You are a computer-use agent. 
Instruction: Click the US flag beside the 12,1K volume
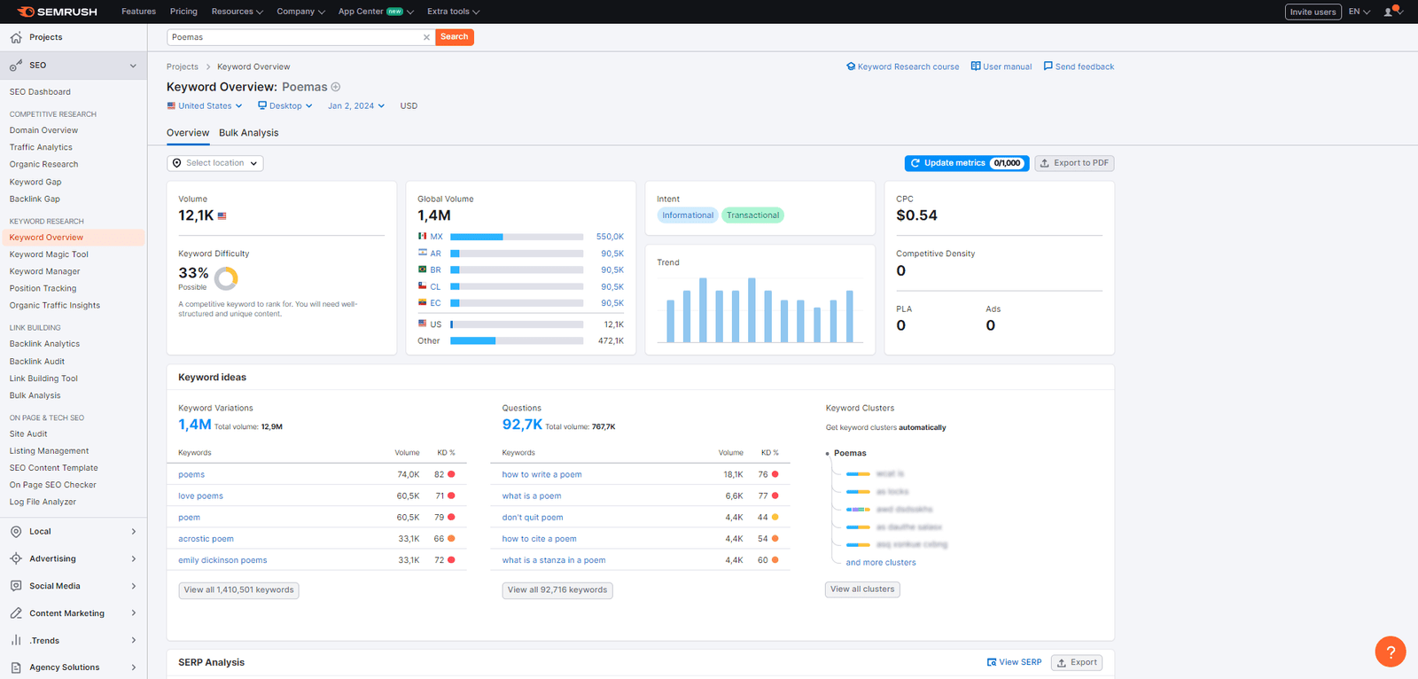[x=222, y=215]
